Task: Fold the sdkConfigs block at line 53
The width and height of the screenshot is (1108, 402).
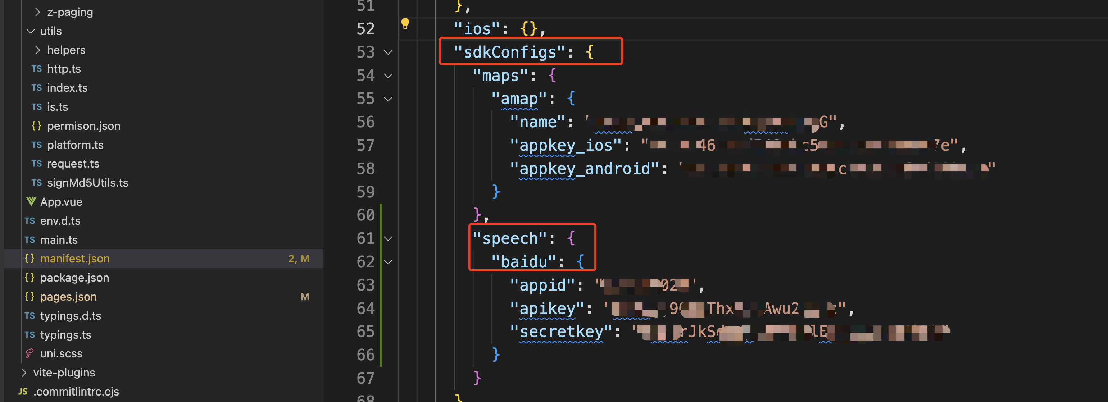Action: (388, 52)
